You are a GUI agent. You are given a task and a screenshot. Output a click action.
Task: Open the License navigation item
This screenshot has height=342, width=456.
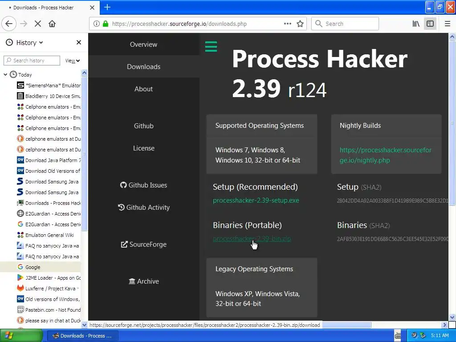(144, 148)
